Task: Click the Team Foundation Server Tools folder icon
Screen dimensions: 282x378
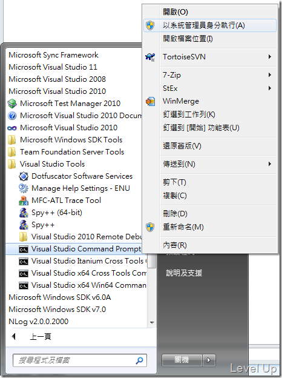Action: click(12, 152)
